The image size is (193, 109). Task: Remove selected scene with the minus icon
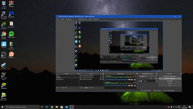60,88
